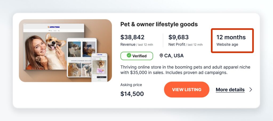Viewport: 273px width, 121px height.
Task: Click the $14,500 asking price
Action: [x=132, y=94]
